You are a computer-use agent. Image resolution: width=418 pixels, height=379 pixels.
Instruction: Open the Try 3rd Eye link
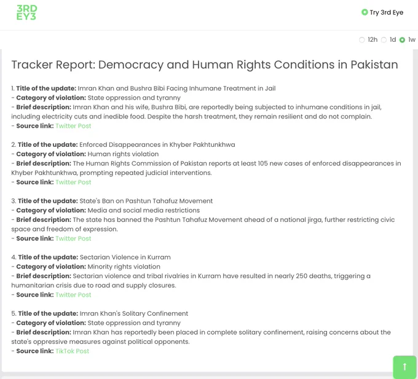(x=382, y=12)
